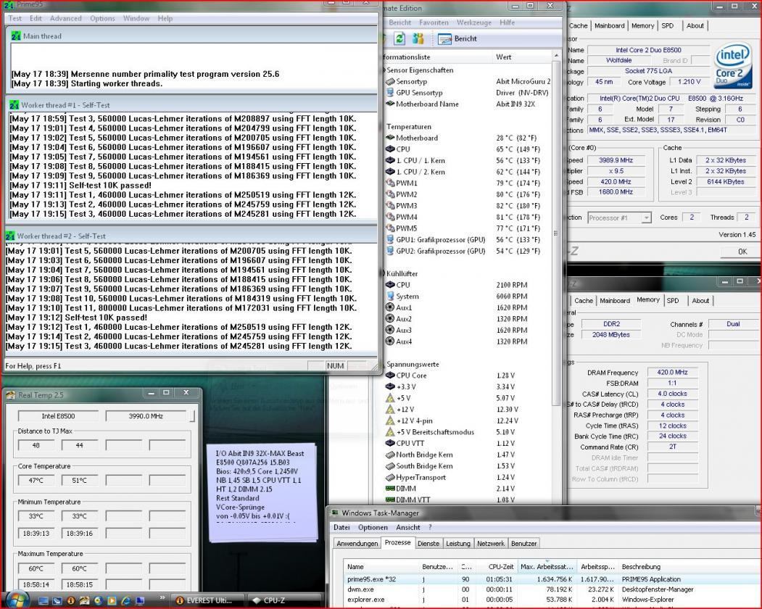Screen dimensions: 762x609
Task: Sort processes by CPU-Zeit column
Action: pos(496,567)
